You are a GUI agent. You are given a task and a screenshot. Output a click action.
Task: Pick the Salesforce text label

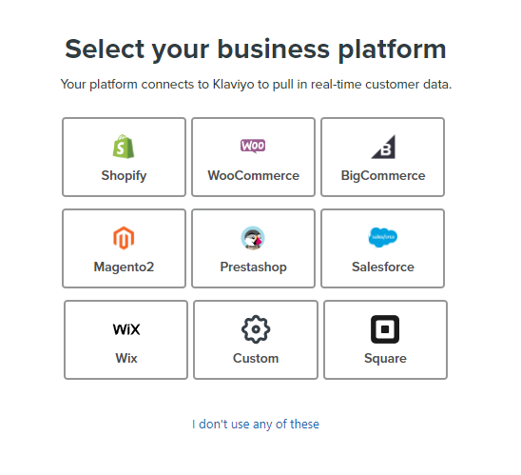tap(383, 267)
